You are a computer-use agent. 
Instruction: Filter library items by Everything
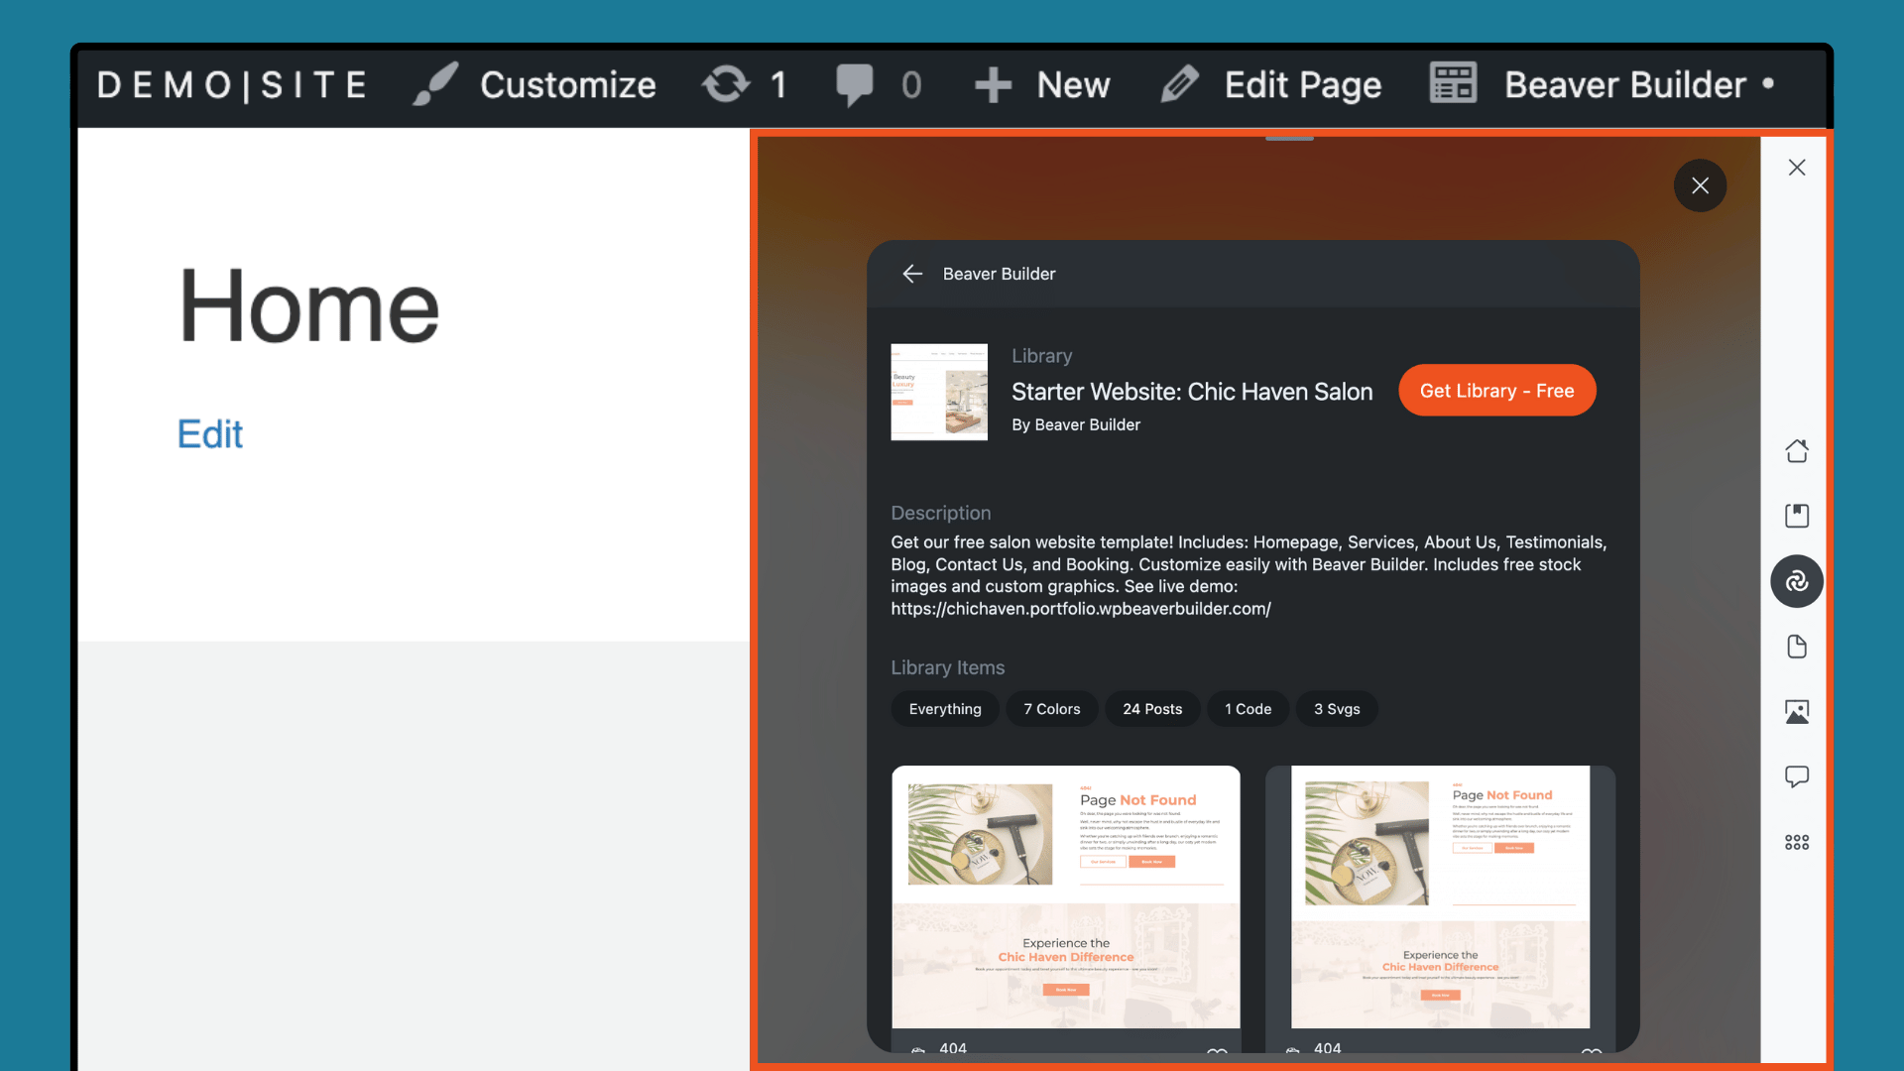944,709
